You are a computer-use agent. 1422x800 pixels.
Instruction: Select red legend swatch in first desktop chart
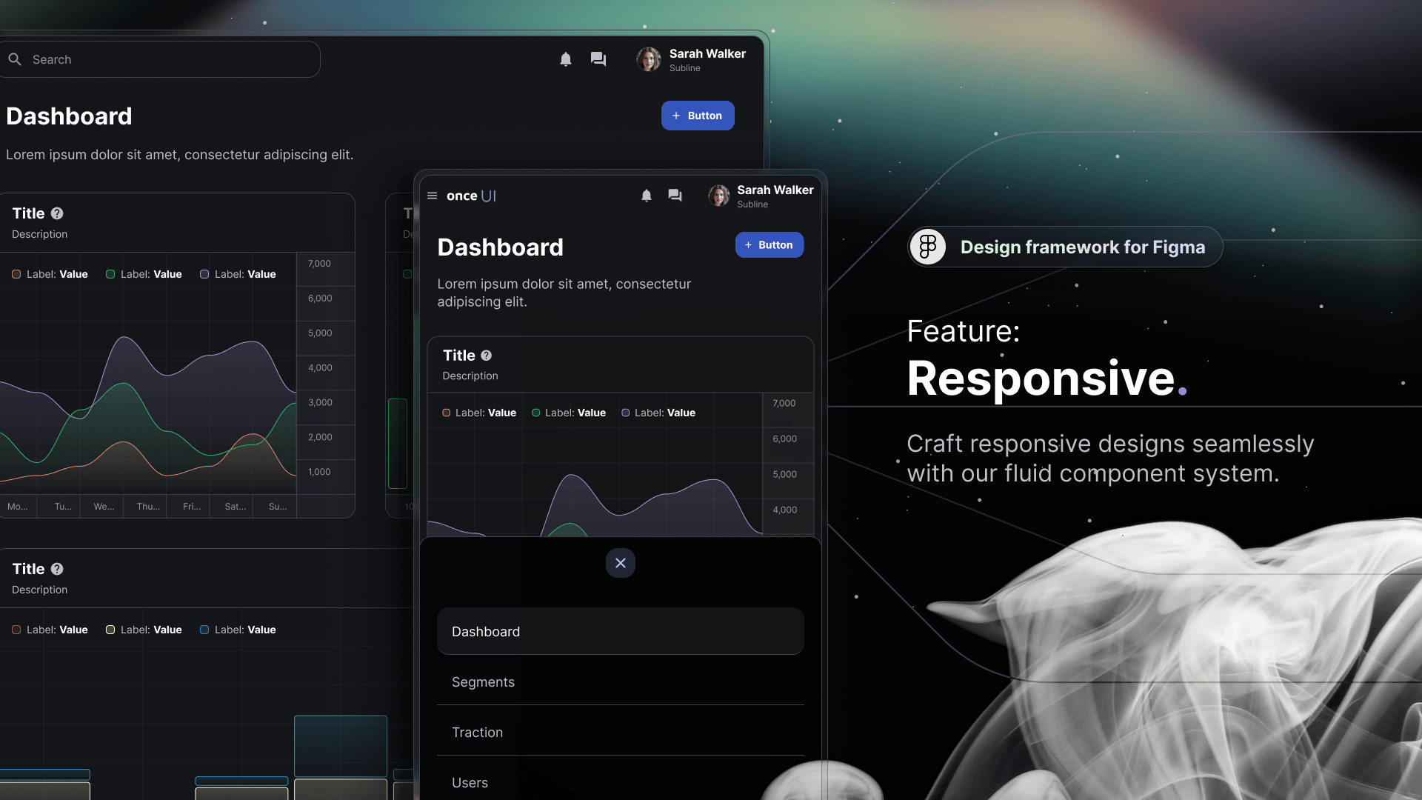[x=16, y=274]
